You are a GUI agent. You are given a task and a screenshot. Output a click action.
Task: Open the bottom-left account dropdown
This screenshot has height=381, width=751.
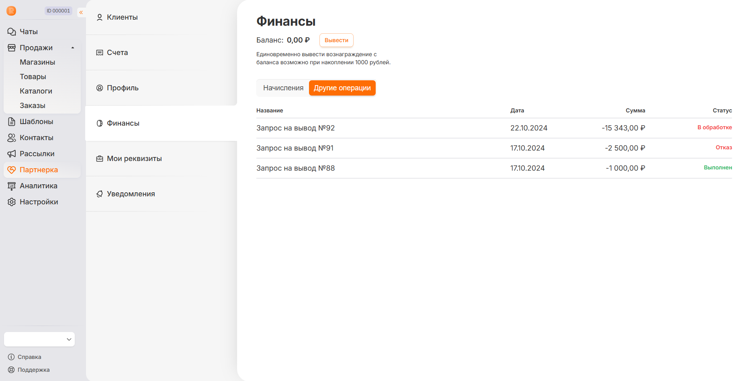pyautogui.click(x=39, y=339)
